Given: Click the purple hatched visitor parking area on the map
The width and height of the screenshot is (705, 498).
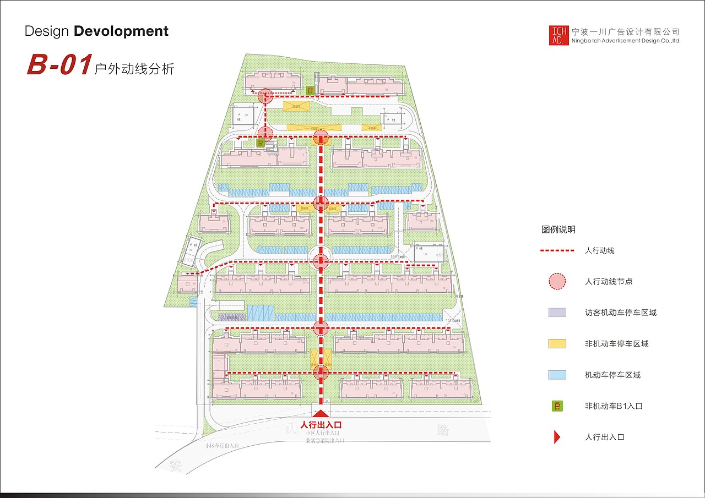Looking at the screenshot, I should click(x=231, y=318).
